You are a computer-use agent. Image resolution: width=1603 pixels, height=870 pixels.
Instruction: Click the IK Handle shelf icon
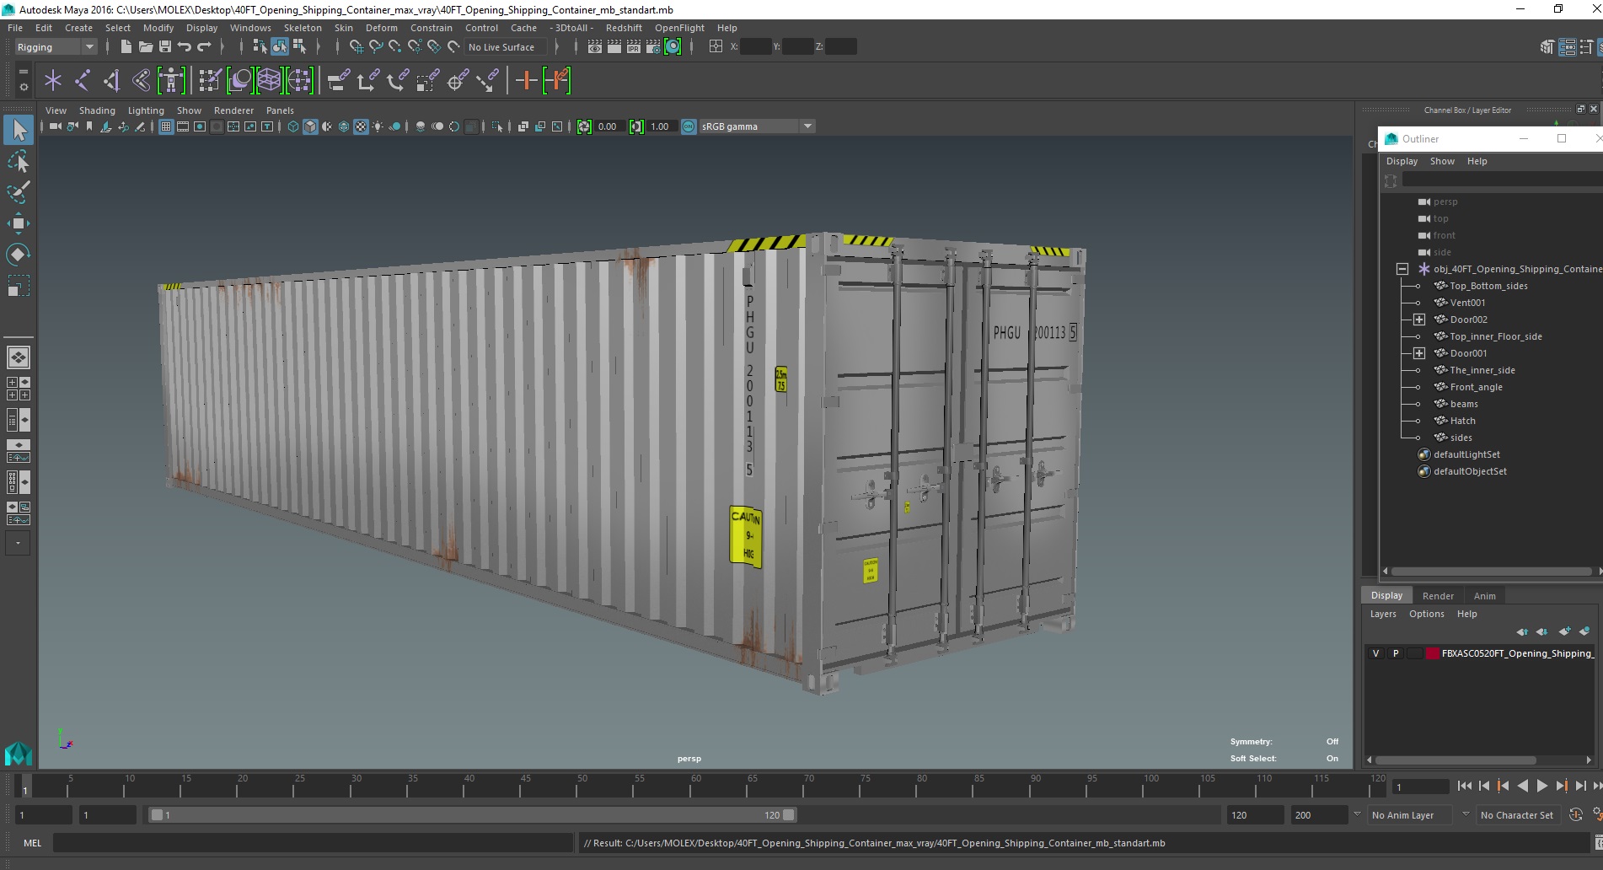click(x=112, y=81)
